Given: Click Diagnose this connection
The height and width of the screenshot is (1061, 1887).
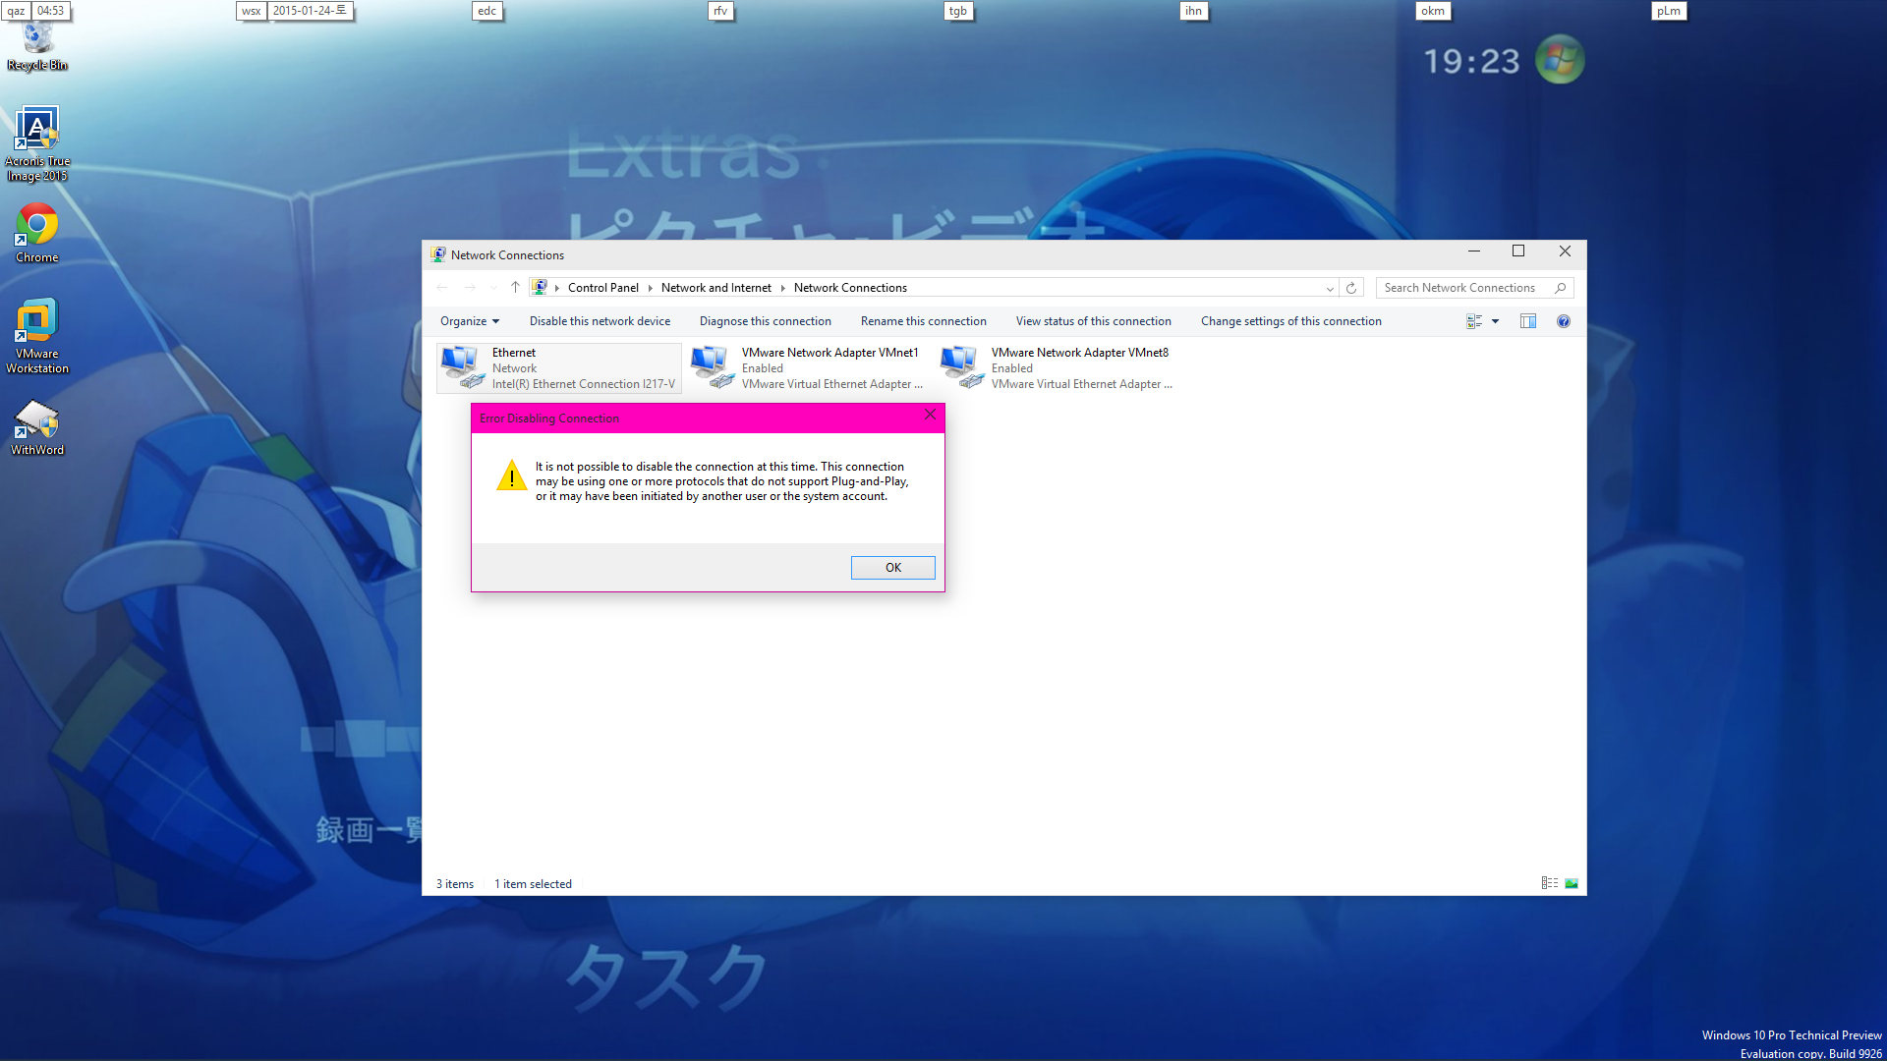Looking at the screenshot, I should [x=766, y=321].
